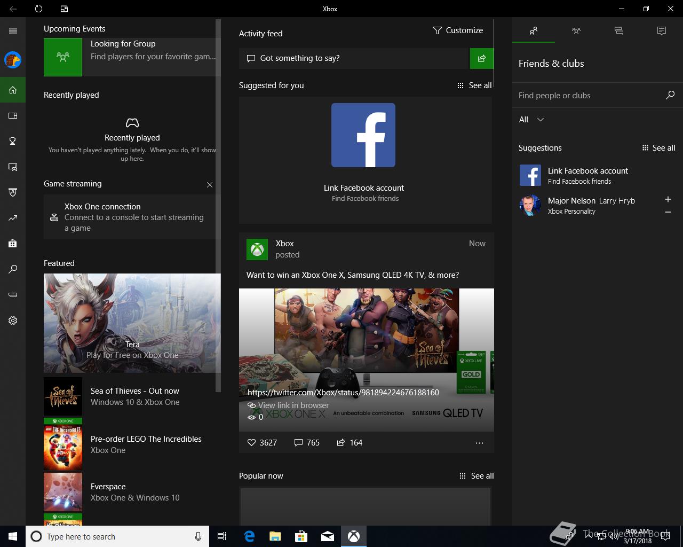Click See all for Suggested for you
Viewport: 683px width, 547px height.
coord(474,85)
